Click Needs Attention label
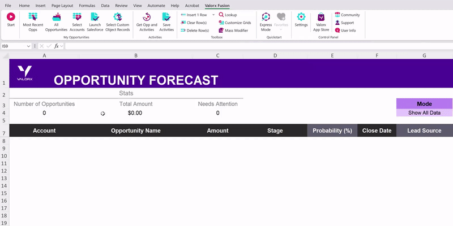The height and width of the screenshot is (226, 453). 217,104
